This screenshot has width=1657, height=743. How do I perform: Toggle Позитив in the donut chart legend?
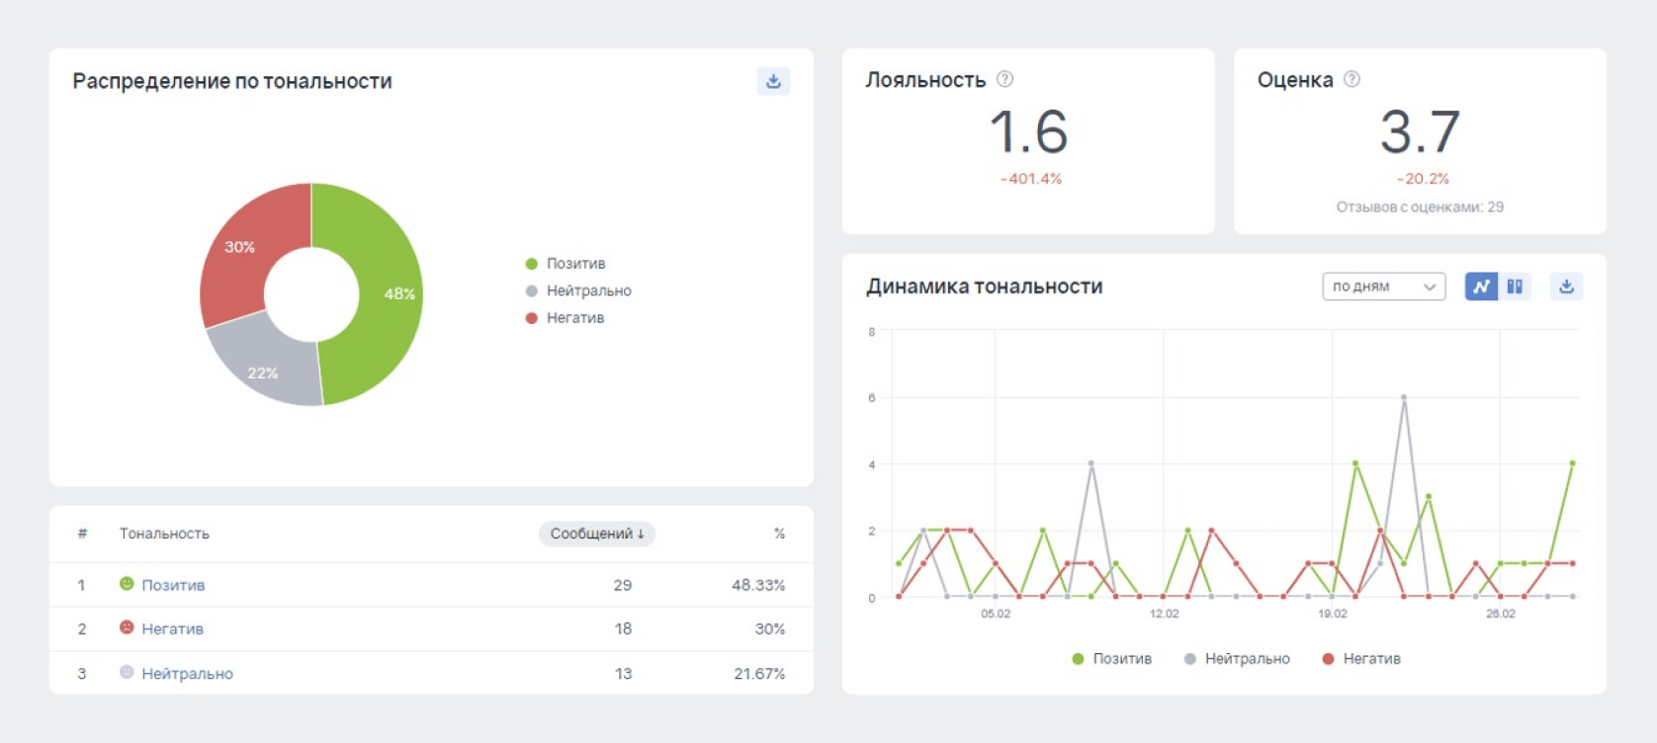point(566,264)
